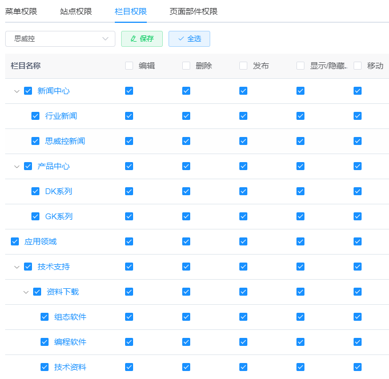The image size is (389, 379).
Task: Check the 删除 column header checkbox
Action: [186, 66]
